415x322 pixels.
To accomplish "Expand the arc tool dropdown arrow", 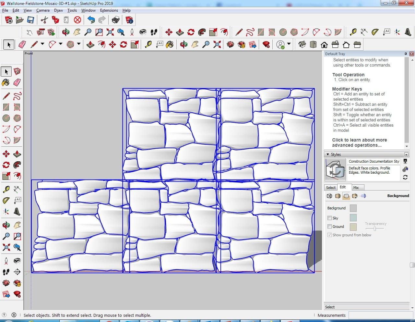I will (60, 44).
